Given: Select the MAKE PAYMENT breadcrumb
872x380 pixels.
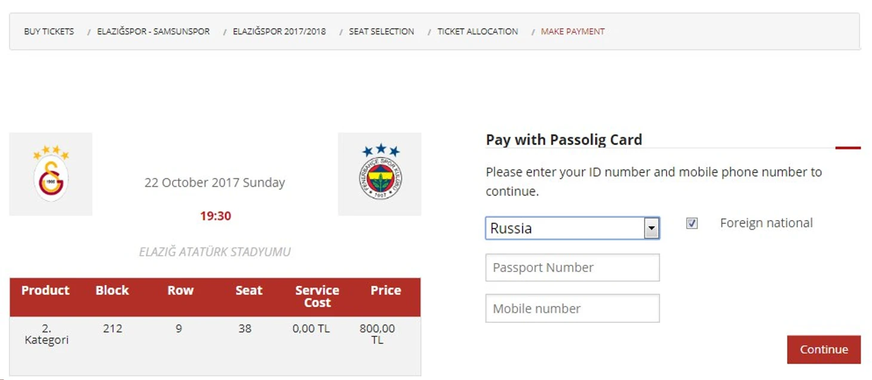Looking at the screenshot, I should [x=572, y=31].
